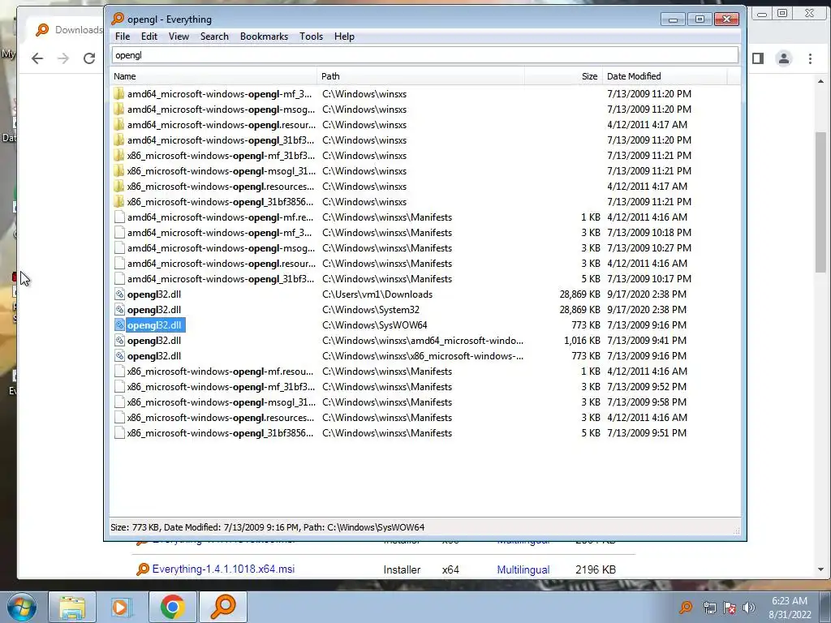Click folder icon of amd64_microsoft-windows-opengl_31bf3... folder
The image size is (831, 623).
(x=119, y=140)
